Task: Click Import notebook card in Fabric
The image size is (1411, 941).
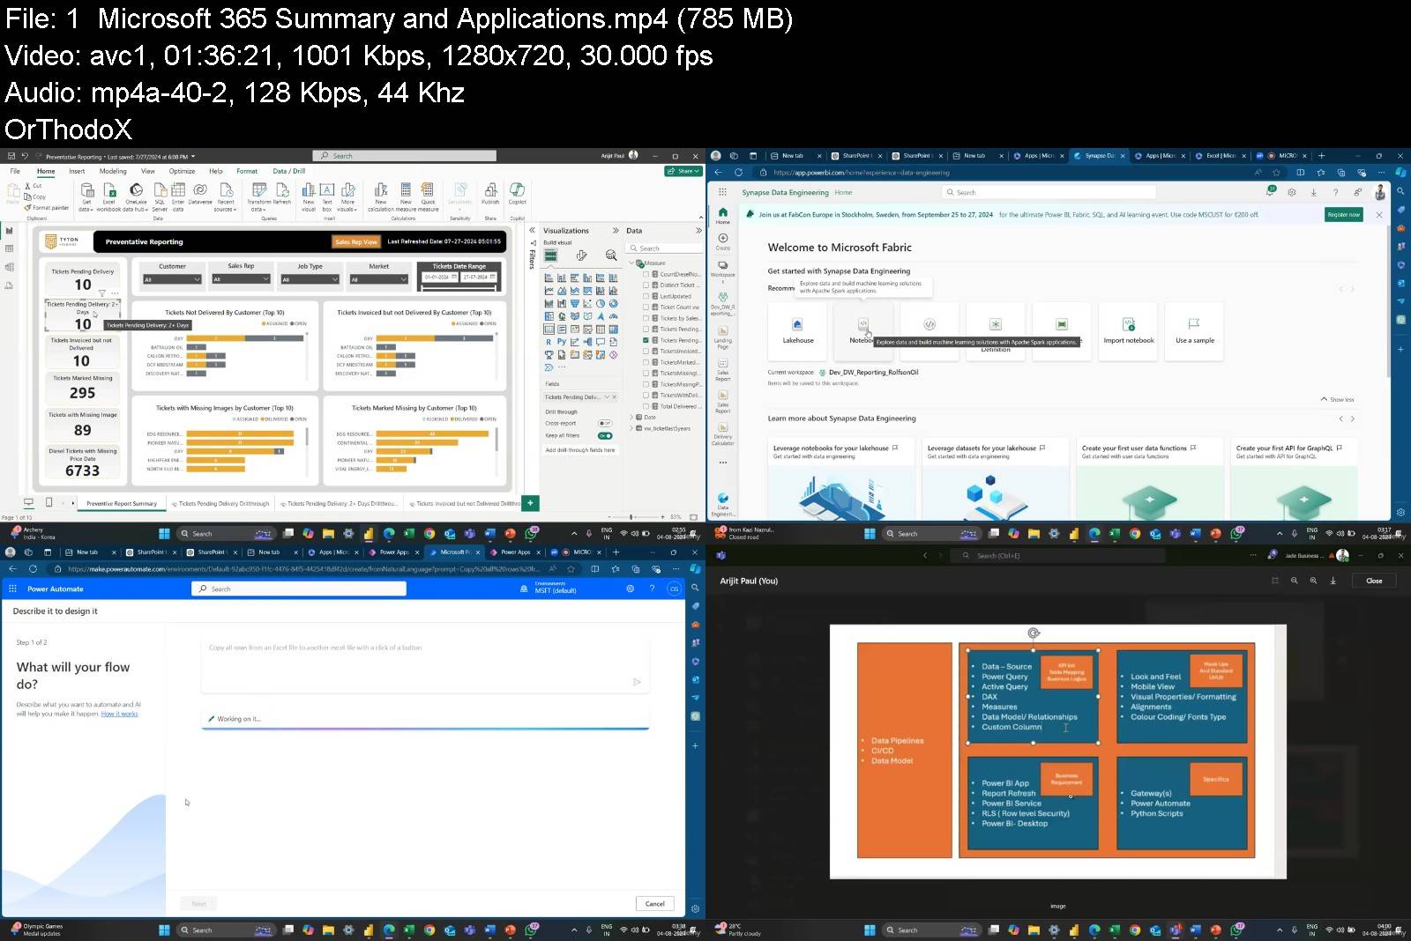Action: (1128, 330)
